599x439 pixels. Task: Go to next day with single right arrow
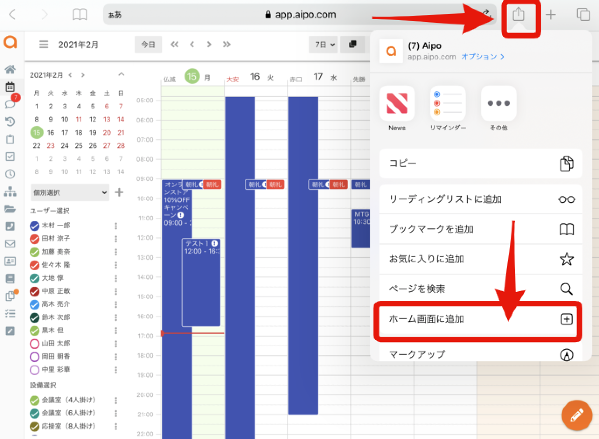[x=209, y=44]
